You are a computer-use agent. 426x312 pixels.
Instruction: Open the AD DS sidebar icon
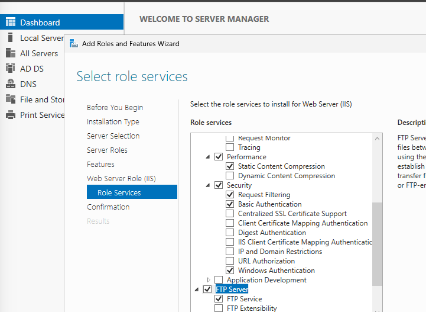click(10, 69)
